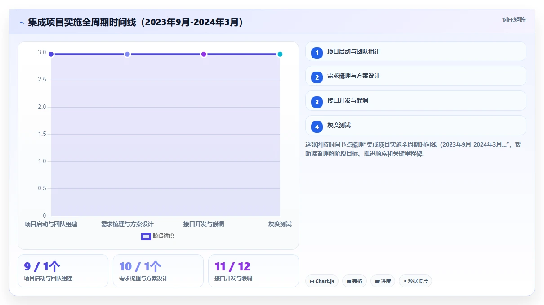544x305 pixels.
Task: Select the 11 / 12 data card
Action: 254,271
